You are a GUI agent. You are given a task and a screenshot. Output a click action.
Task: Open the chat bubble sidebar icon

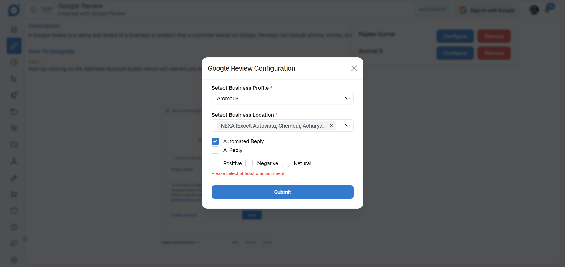(x=14, y=244)
